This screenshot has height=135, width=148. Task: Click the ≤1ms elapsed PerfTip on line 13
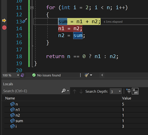113,22
